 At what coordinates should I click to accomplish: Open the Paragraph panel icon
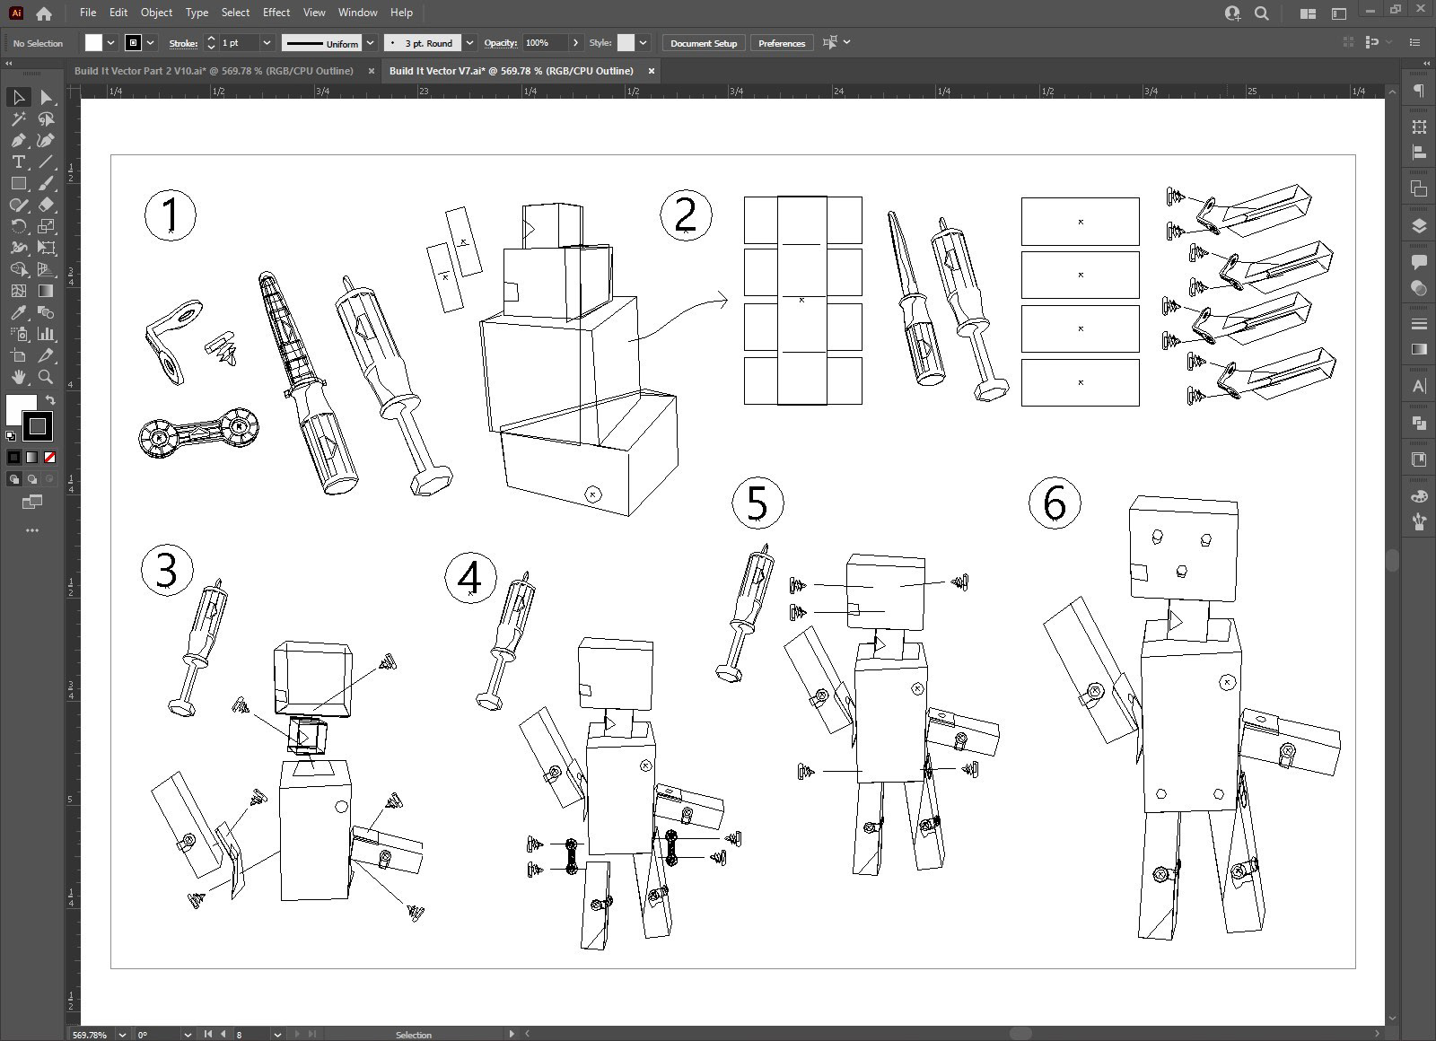click(1419, 91)
